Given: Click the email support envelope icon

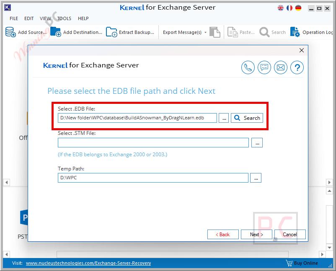Looking at the screenshot, I should (x=281, y=67).
